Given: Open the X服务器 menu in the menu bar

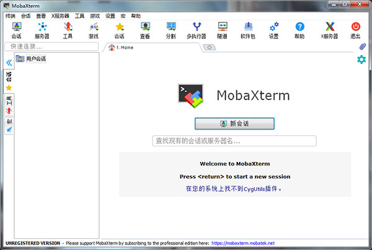Looking at the screenshot, I should tap(60, 16).
